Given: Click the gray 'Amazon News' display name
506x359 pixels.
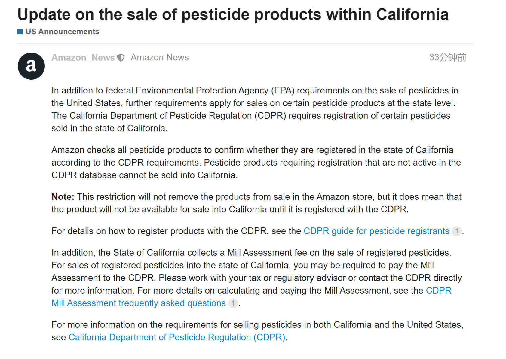Looking at the screenshot, I should [x=160, y=57].
